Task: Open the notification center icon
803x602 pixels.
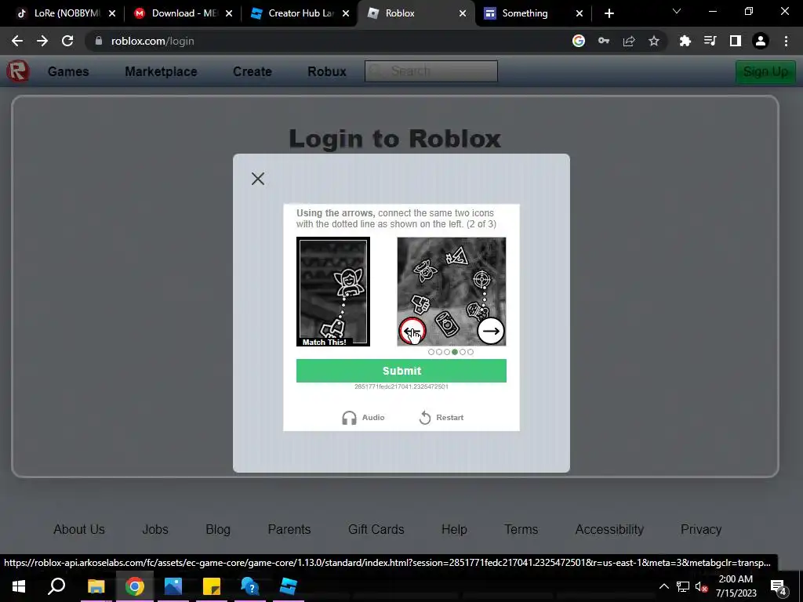Action: (779, 587)
